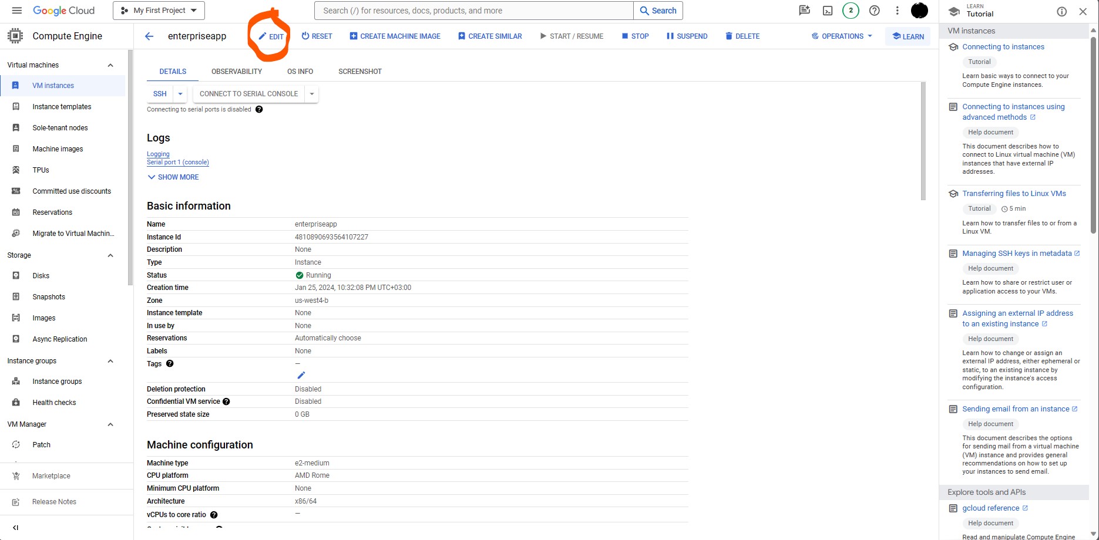Open SSH options dropdown arrow

tap(180, 94)
